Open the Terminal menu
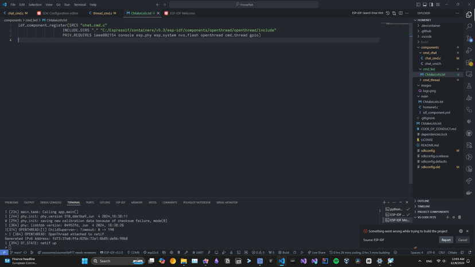The width and height of the screenshot is (475, 267). tap(80, 5)
